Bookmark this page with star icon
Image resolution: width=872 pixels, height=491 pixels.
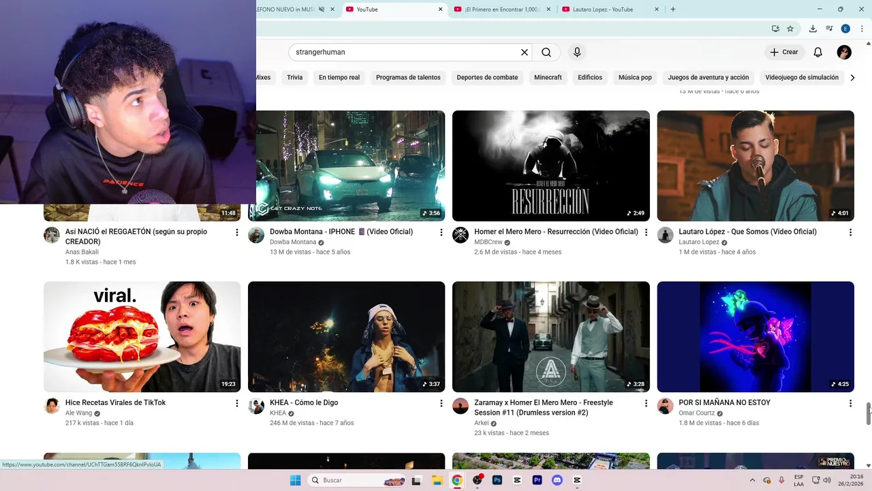coord(790,29)
